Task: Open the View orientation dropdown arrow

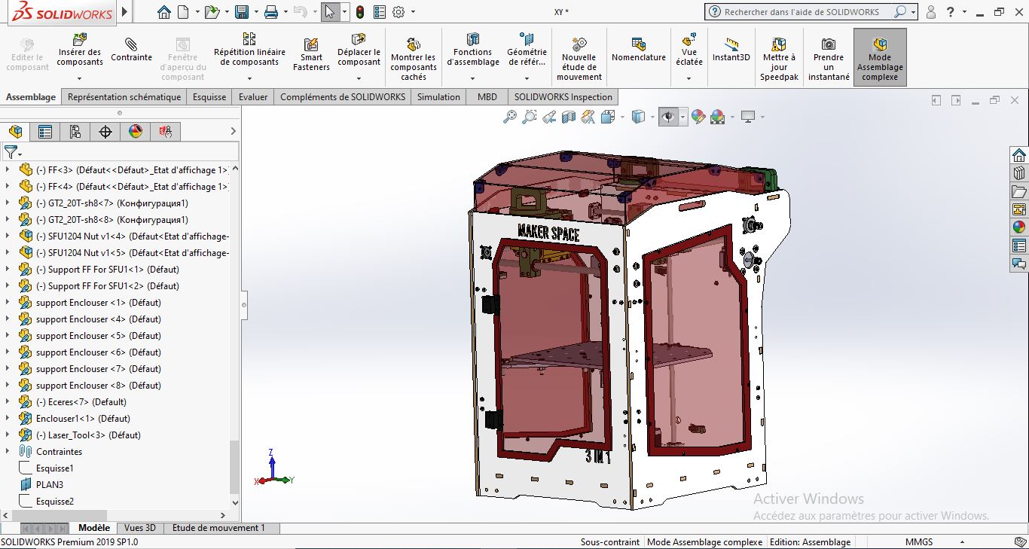Action: point(622,117)
